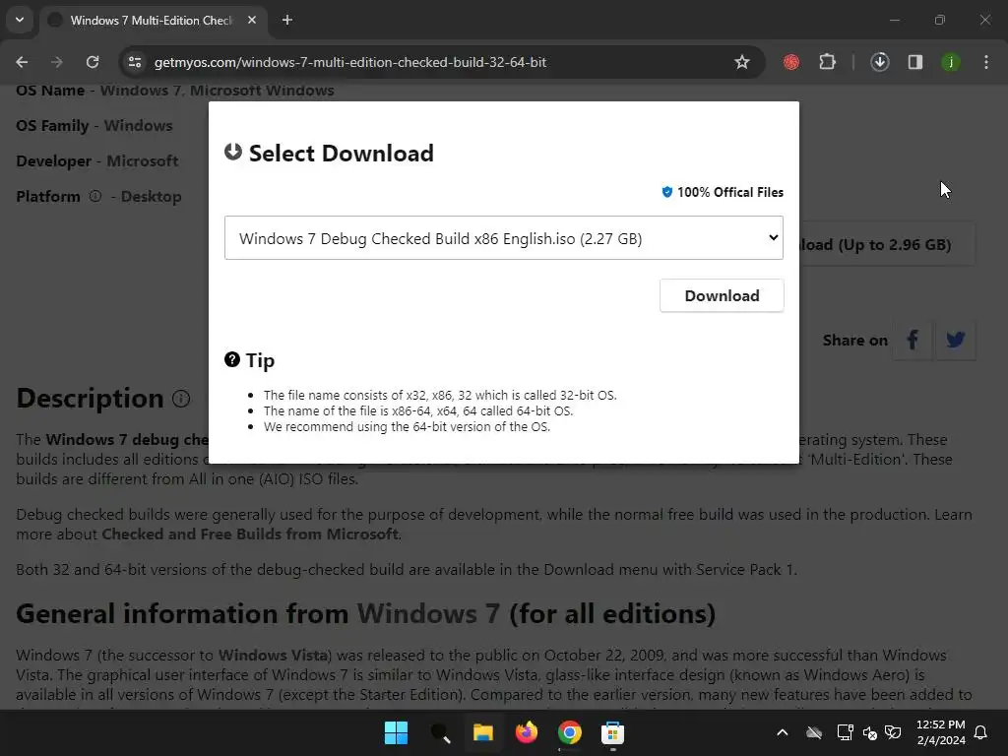Open the tab search chevron
Image resolution: width=1008 pixels, height=756 pixels.
[20, 20]
